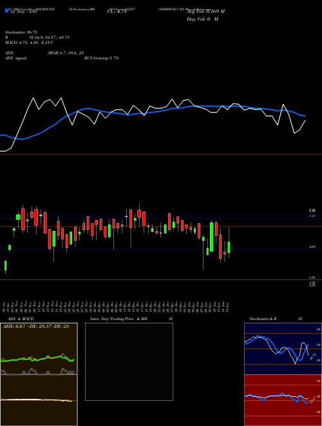Viewport: 322px width, 426px height.
Task: Click the 'MACD: 4.75, 4.88, -0.13 C' line
Action: [x=29, y=43]
